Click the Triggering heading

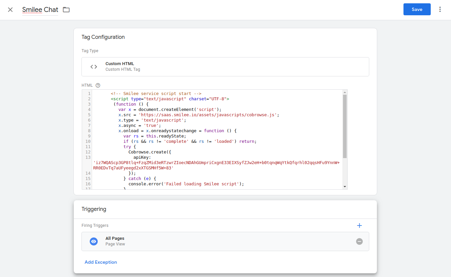tap(94, 209)
